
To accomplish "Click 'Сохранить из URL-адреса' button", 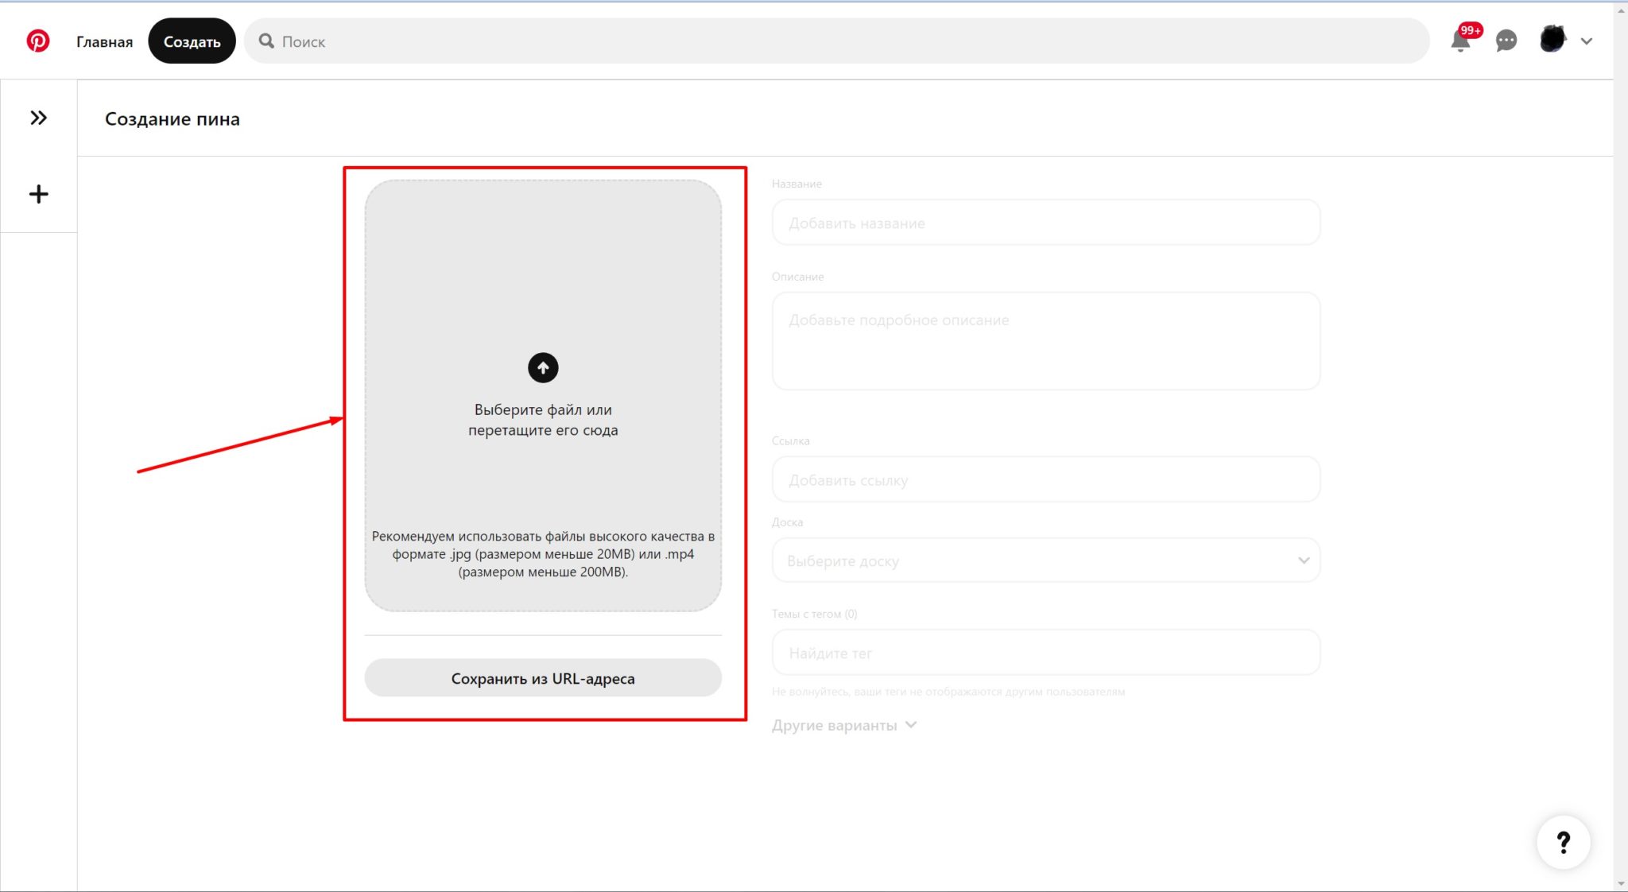I will tap(543, 678).
